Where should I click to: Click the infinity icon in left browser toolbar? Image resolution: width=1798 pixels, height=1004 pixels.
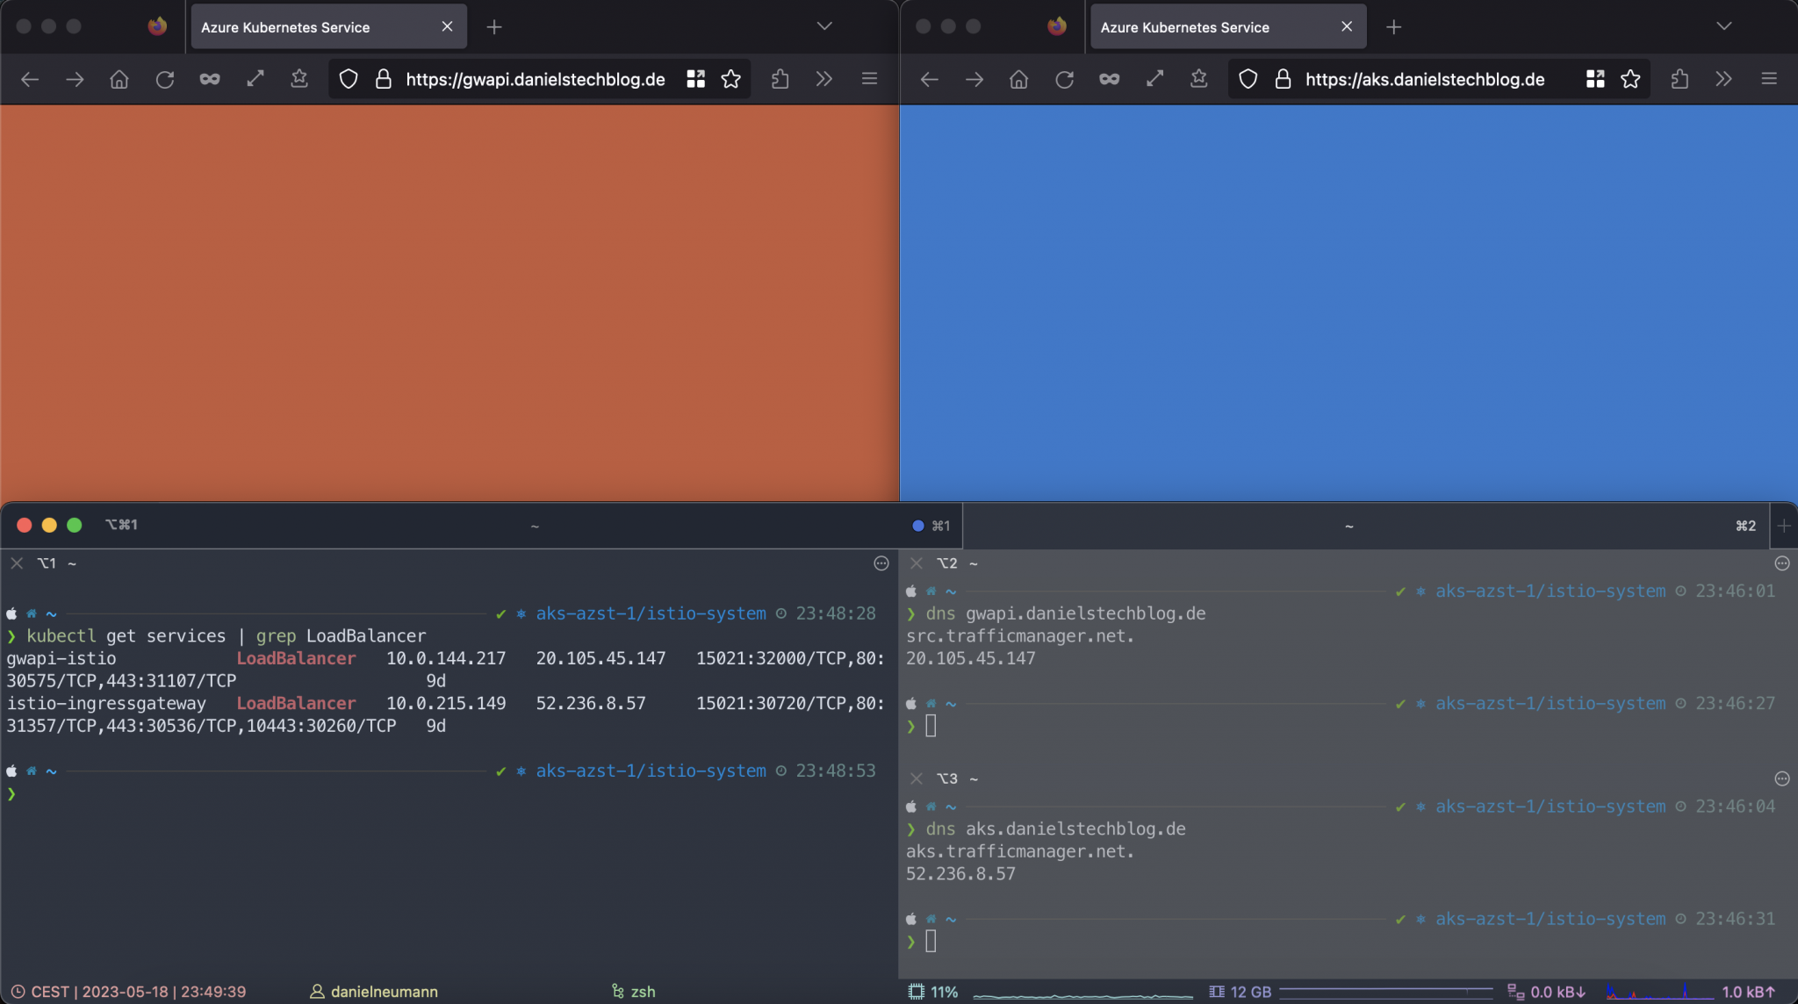[x=210, y=79]
